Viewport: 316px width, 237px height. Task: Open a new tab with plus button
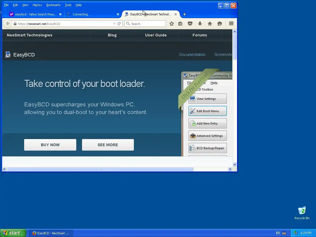pyautogui.click(x=184, y=14)
